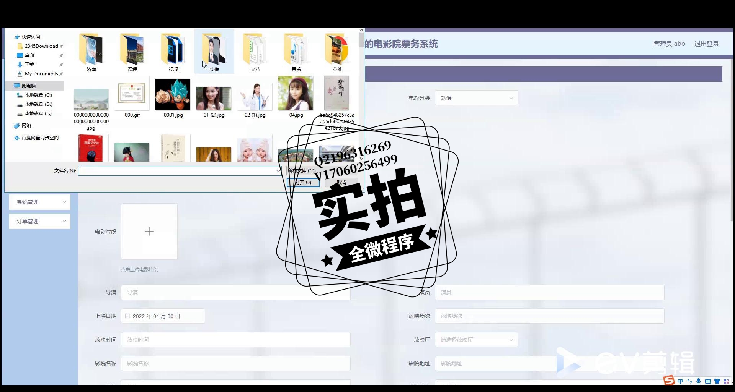735x392 pixels.
Task: Open the IME soft keyboard icon
Action: 708,381
